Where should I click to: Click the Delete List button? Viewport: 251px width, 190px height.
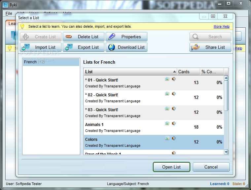tap(84, 37)
